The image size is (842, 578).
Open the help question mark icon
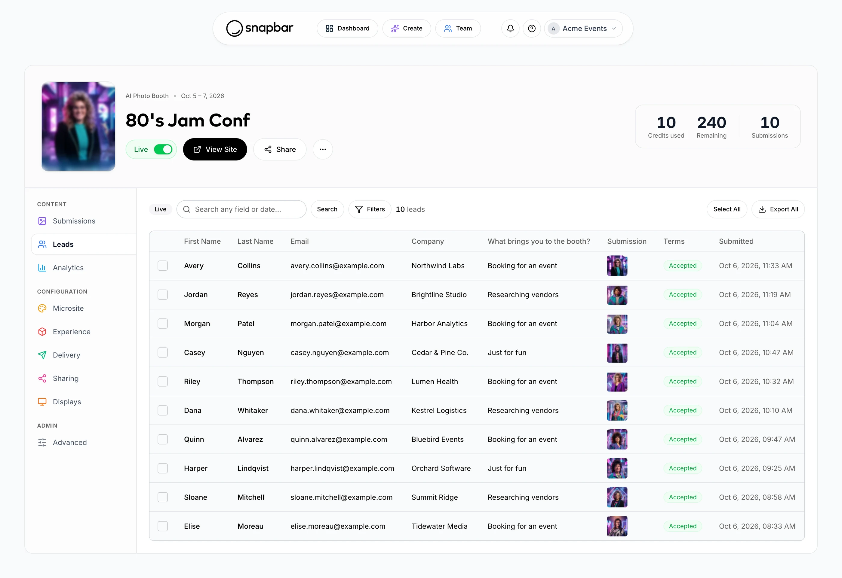[532, 28]
